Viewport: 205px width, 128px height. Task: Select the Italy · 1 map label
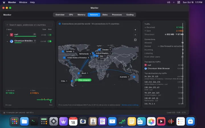coord(102,56)
